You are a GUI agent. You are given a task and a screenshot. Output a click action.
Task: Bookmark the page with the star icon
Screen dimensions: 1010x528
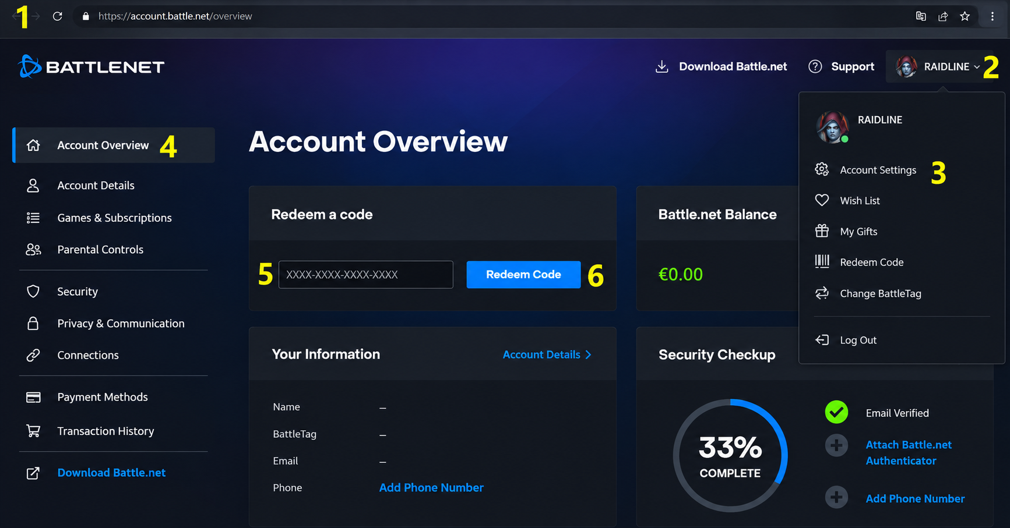(x=965, y=16)
